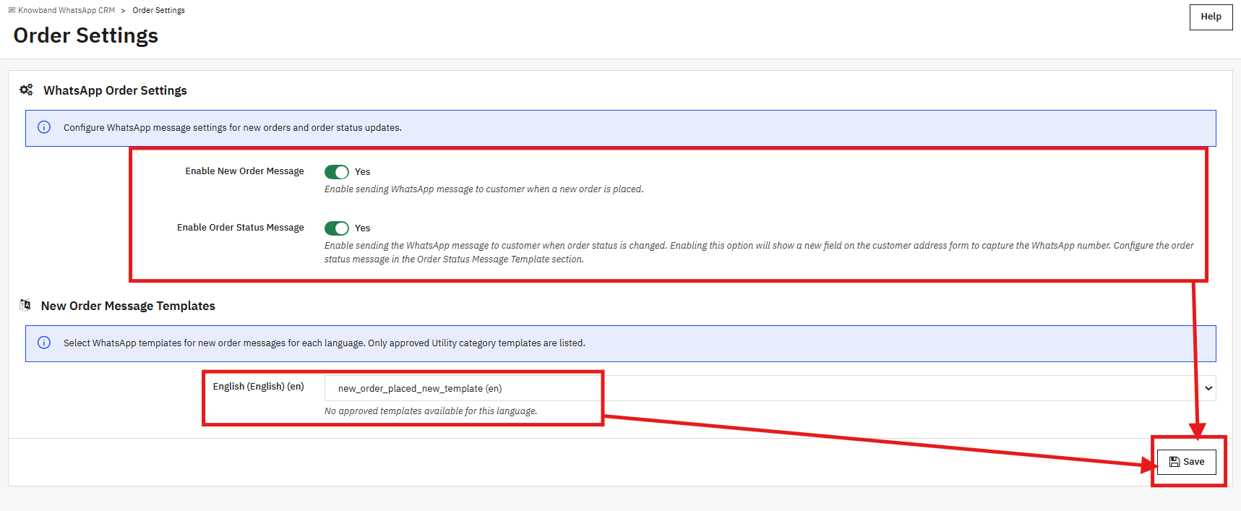Viewport: 1241px width, 511px height.
Task: Click the floppy disk icon on Save
Action: click(x=1175, y=462)
